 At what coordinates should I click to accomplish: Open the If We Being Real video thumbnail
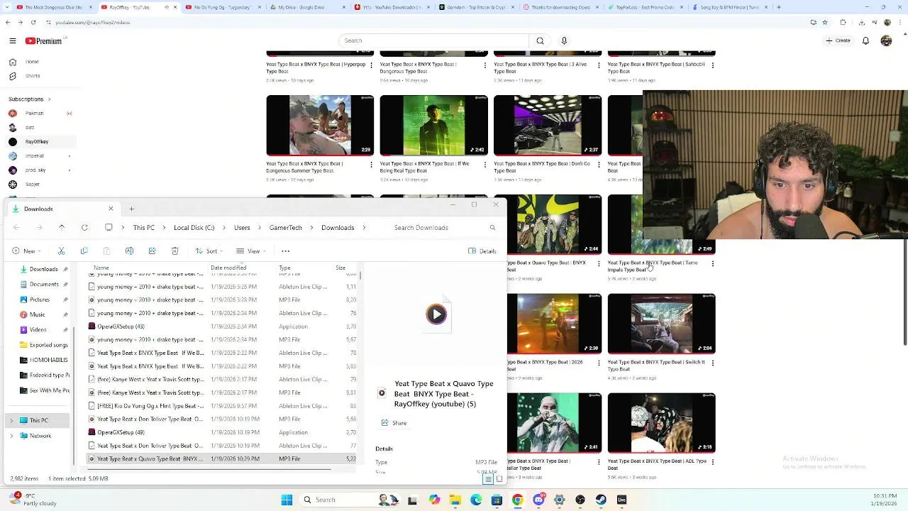[434, 125]
